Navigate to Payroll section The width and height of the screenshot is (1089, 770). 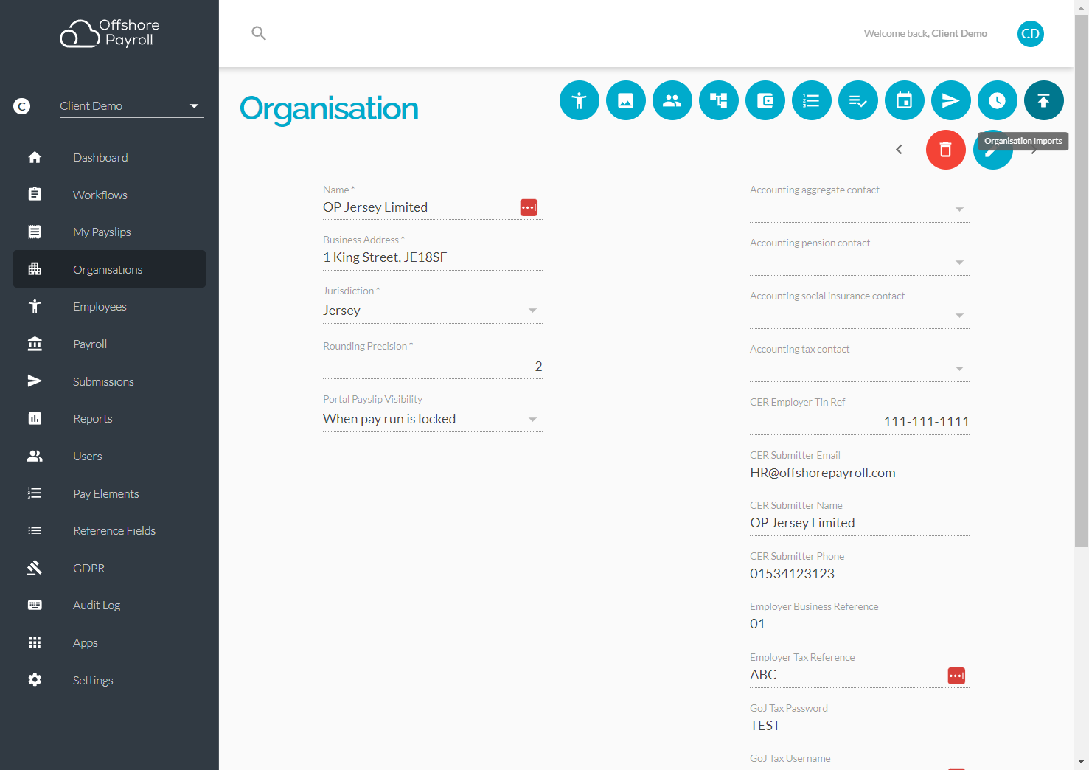click(109, 344)
